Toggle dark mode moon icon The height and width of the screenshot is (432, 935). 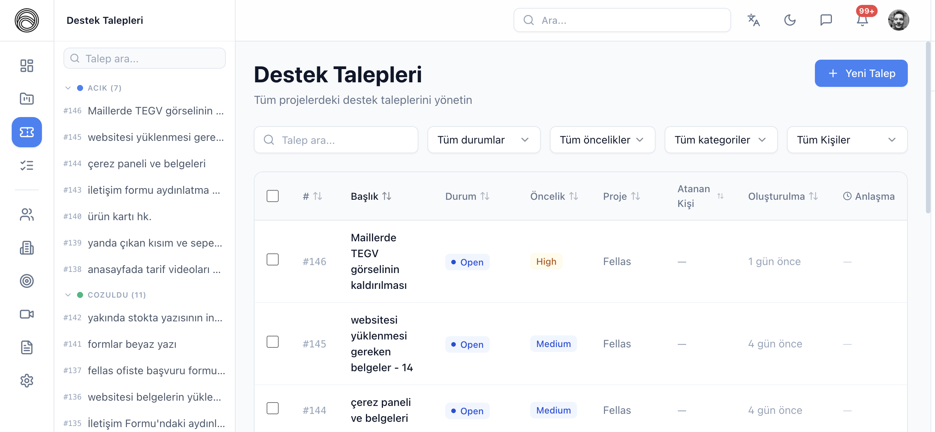click(790, 20)
